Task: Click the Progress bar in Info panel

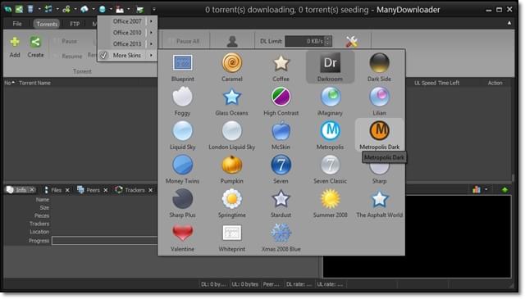Action: [104, 241]
